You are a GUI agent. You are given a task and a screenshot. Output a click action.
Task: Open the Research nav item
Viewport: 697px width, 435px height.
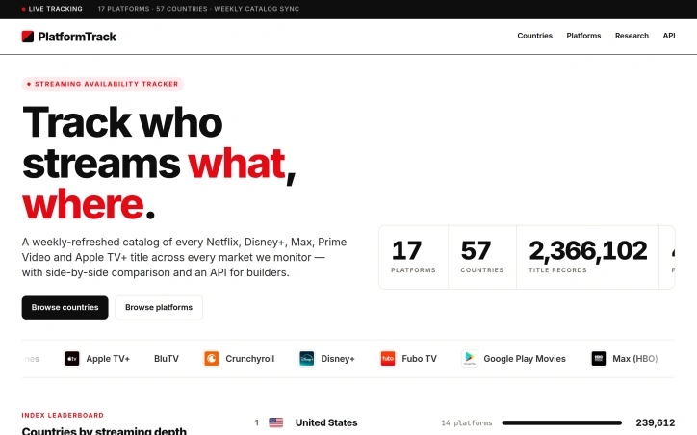click(632, 36)
